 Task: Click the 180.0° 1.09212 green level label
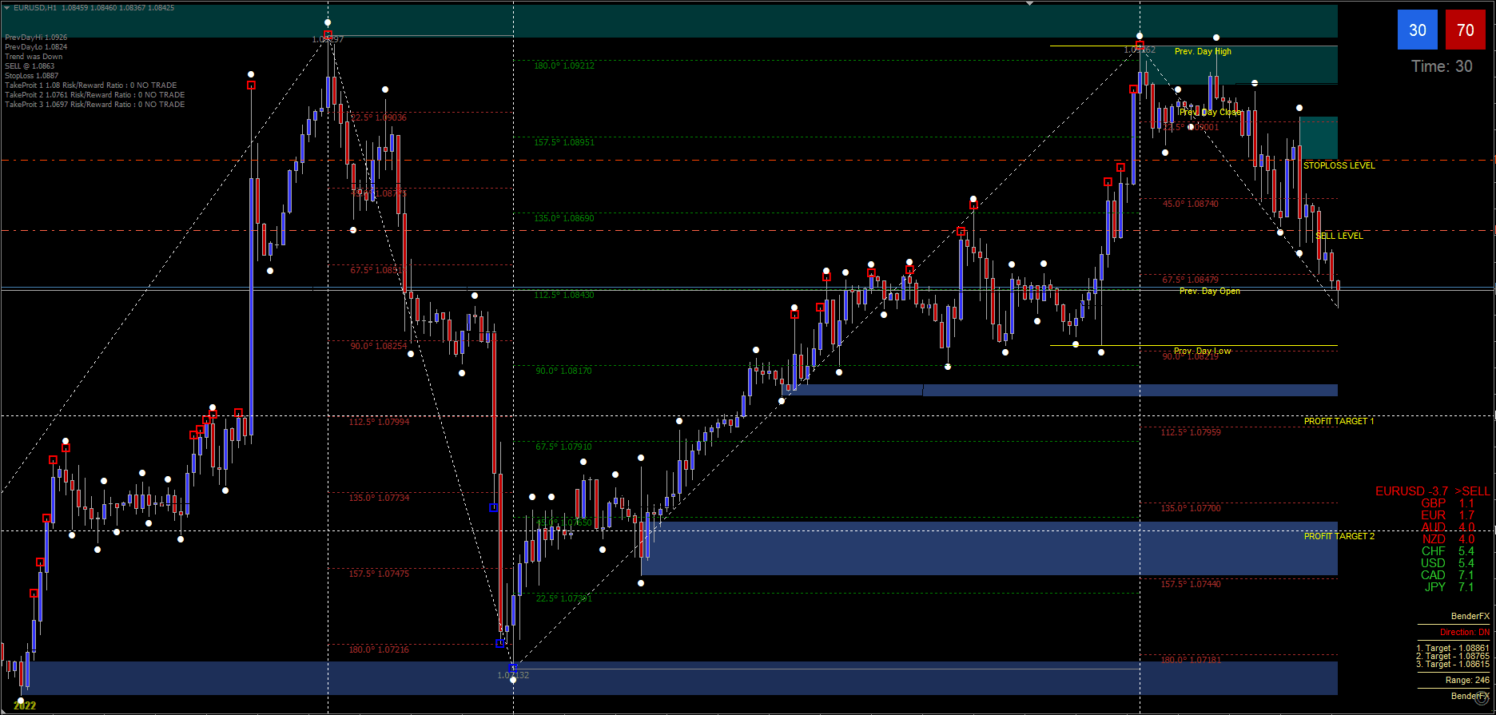coord(563,66)
